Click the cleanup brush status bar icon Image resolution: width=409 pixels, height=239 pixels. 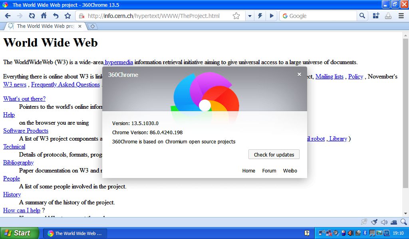coord(374,222)
